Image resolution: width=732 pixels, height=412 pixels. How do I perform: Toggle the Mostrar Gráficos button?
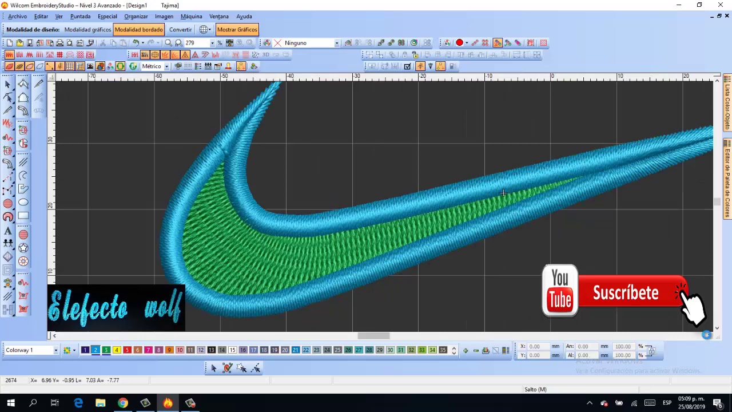click(237, 30)
